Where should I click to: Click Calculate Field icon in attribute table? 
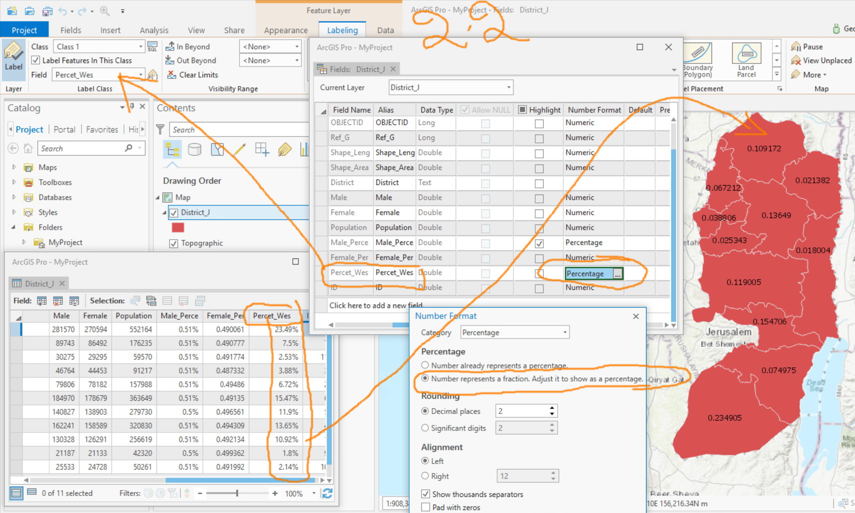point(74,300)
